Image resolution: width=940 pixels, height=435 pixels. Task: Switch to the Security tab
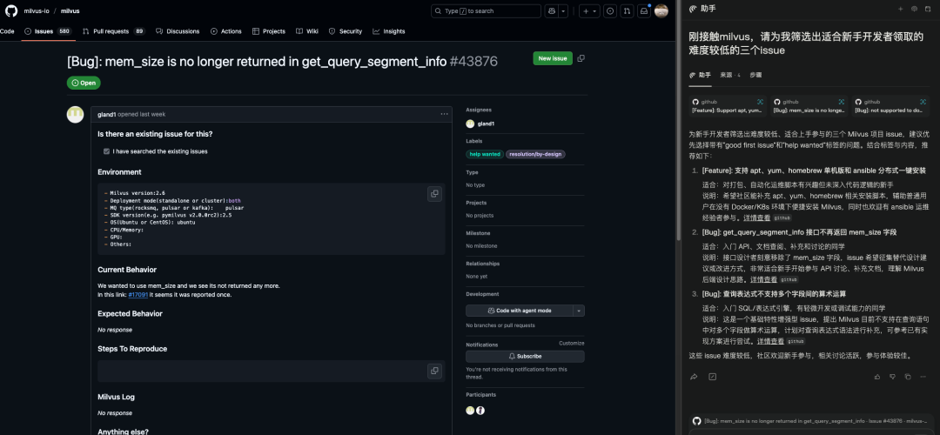pos(346,31)
